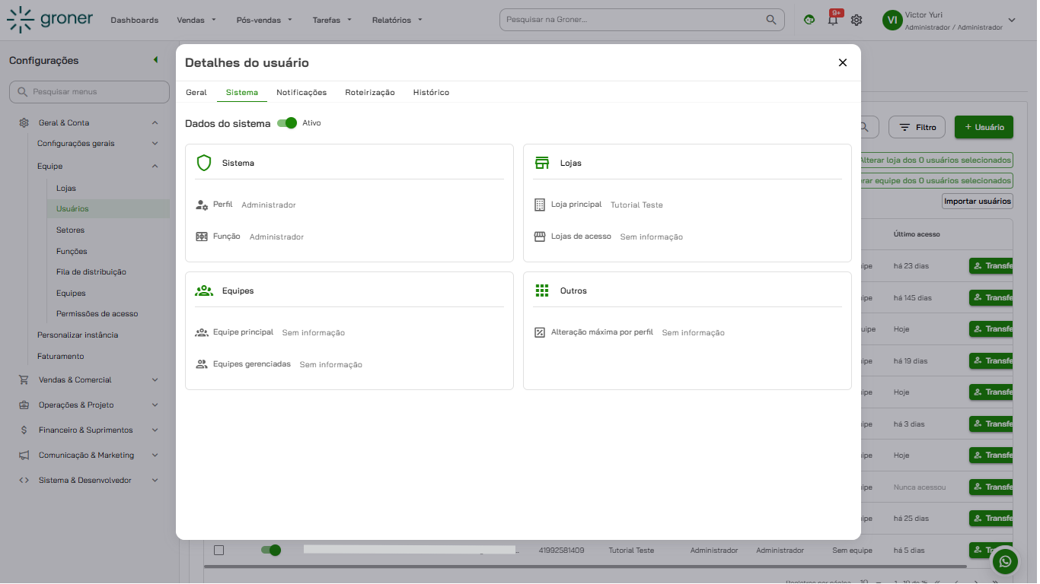Open Permissões de acesso in sidebar
The width and height of the screenshot is (1040, 584).
(x=97, y=313)
